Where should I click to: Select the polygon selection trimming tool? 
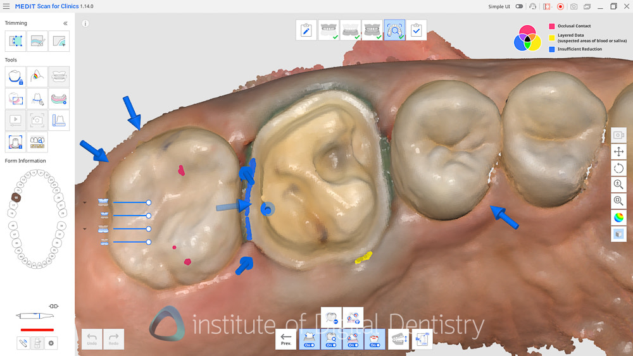pos(15,40)
